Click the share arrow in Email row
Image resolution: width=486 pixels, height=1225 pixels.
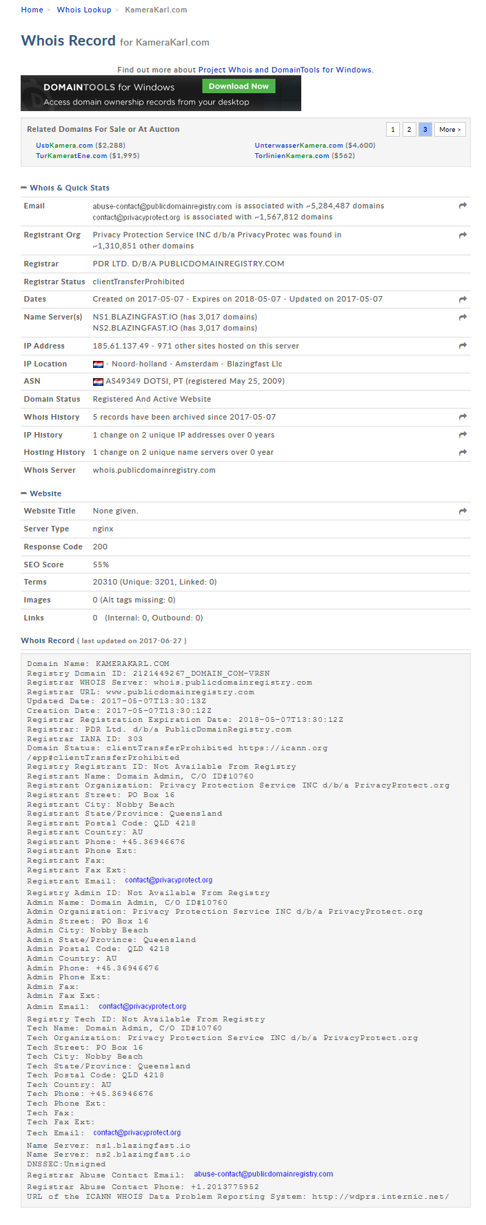[463, 206]
